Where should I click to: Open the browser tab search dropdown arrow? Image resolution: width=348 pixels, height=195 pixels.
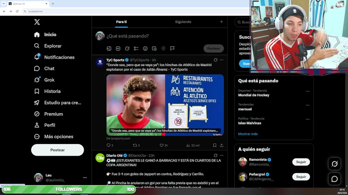point(4,4)
